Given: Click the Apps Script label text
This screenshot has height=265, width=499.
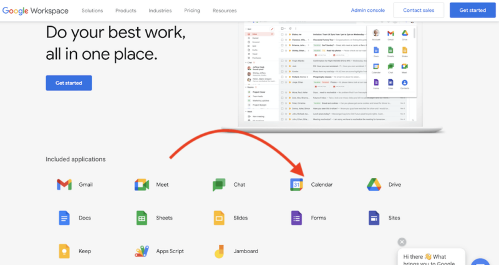Looking at the screenshot, I should pyautogui.click(x=170, y=251).
